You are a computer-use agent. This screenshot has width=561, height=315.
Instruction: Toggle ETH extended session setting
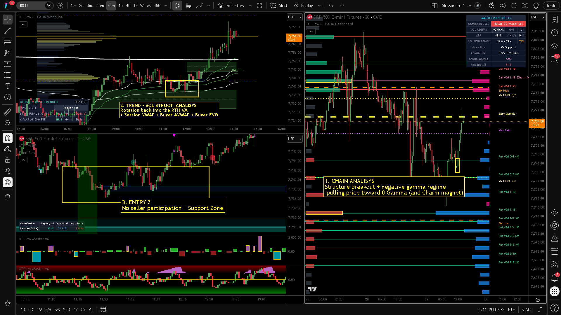tap(512, 309)
